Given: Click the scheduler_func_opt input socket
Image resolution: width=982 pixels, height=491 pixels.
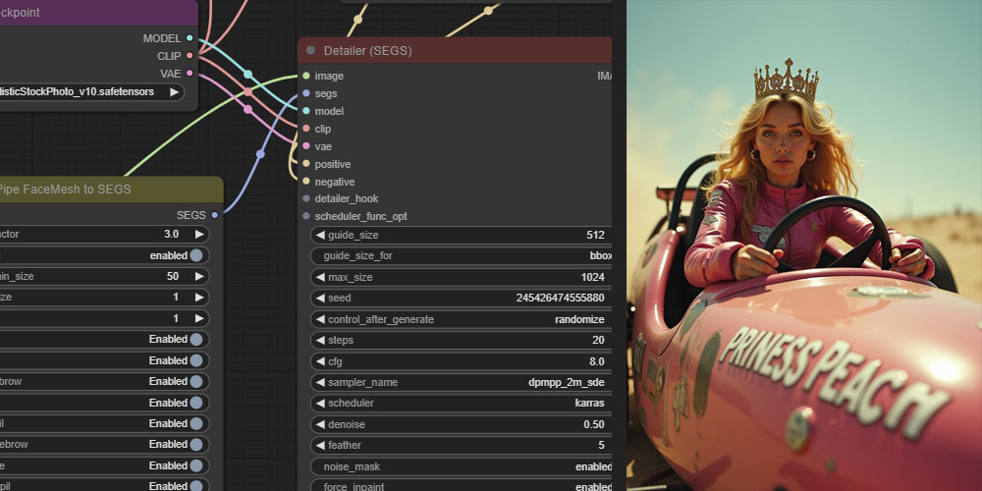Looking at the screenshot, I should pos(305,216).
